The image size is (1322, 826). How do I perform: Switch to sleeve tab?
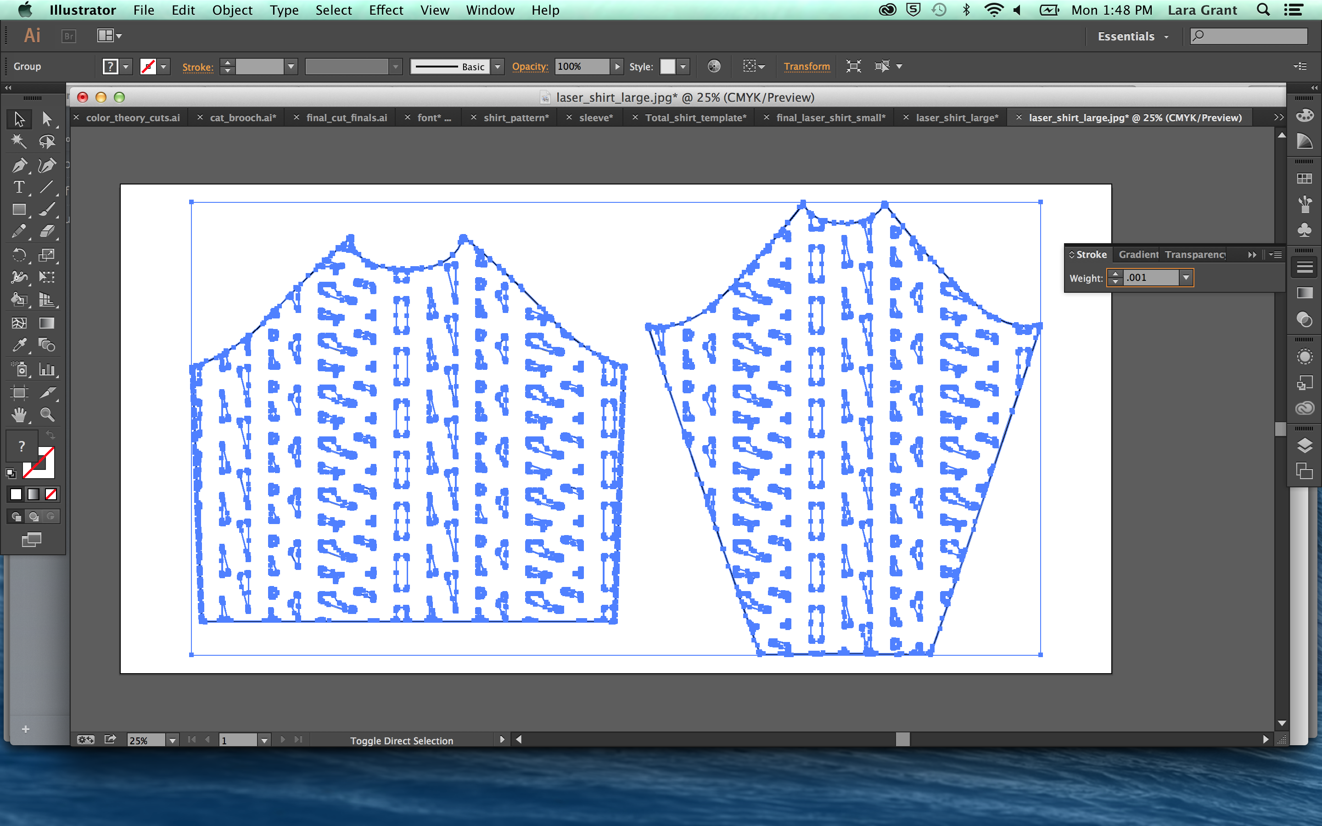pos(593,117)
